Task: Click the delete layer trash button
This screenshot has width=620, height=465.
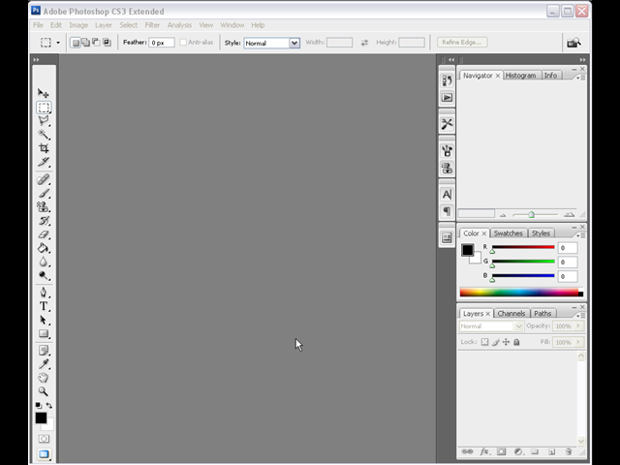Action: (x=569, y=451)
